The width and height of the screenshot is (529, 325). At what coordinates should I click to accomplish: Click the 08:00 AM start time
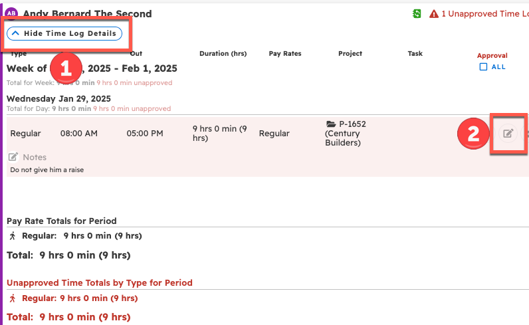coord(78,134)
